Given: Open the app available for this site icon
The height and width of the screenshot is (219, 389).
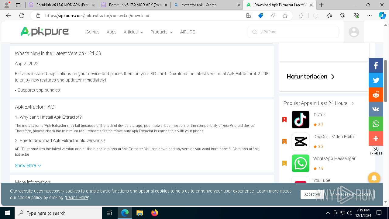Looking at the screenshot, I should click(x=249, y=16).
